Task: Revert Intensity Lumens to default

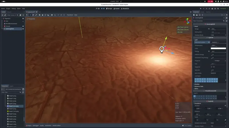Action: coord(209,42)
